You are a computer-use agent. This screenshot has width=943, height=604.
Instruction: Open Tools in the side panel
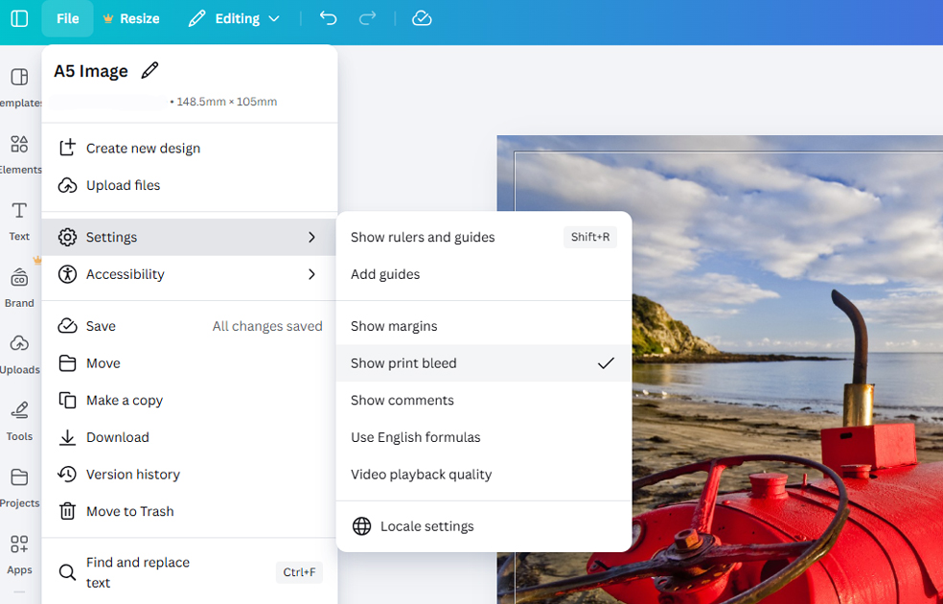pos(19,421)
